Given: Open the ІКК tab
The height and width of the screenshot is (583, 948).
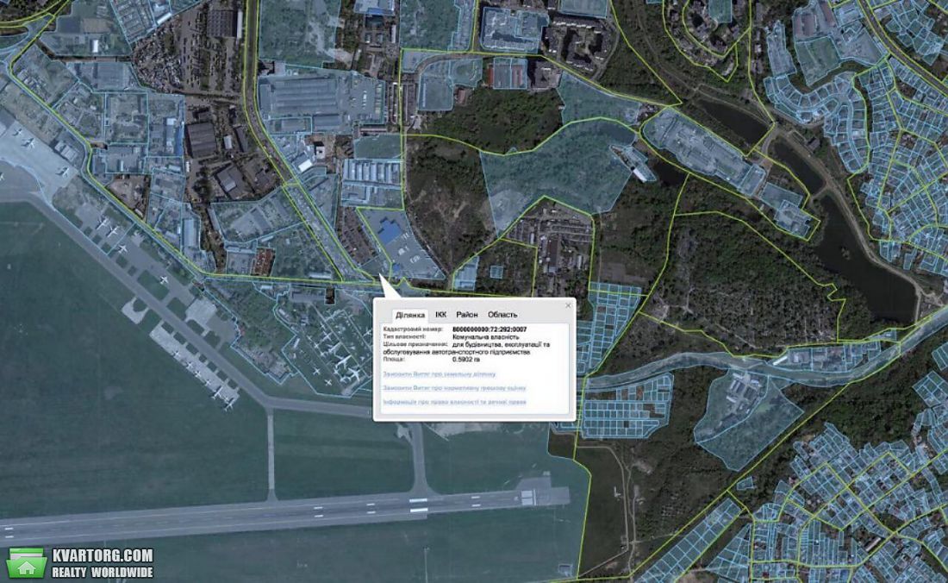Looking at the screenshot, I should point(440,315).
